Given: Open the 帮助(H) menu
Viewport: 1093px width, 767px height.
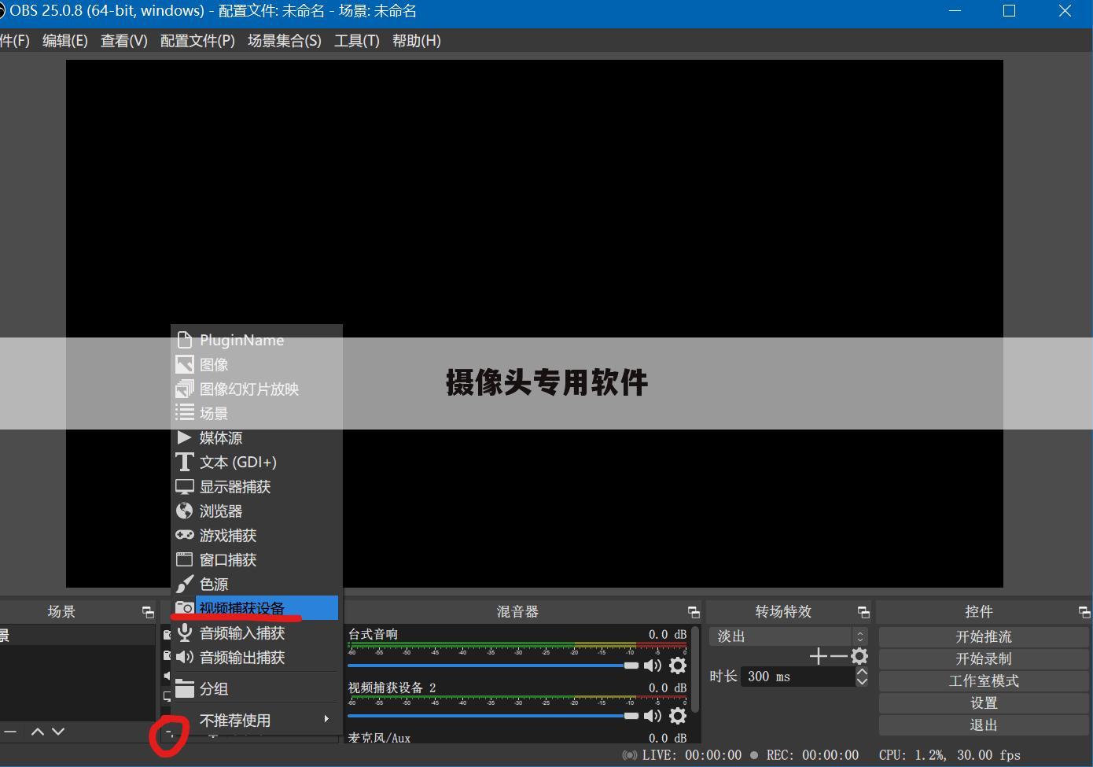Looking at the screenshot, I should point(416,41).
